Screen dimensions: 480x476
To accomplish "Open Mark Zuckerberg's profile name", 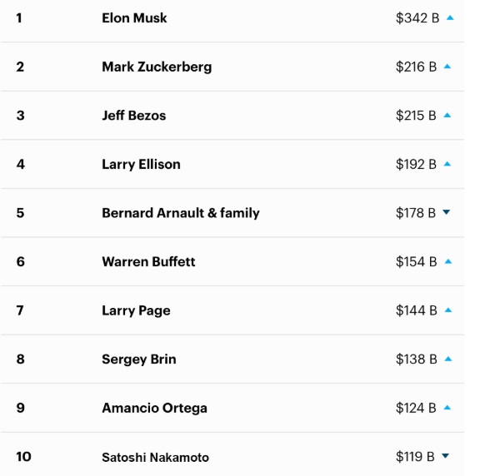I will [x=157, y=67].
